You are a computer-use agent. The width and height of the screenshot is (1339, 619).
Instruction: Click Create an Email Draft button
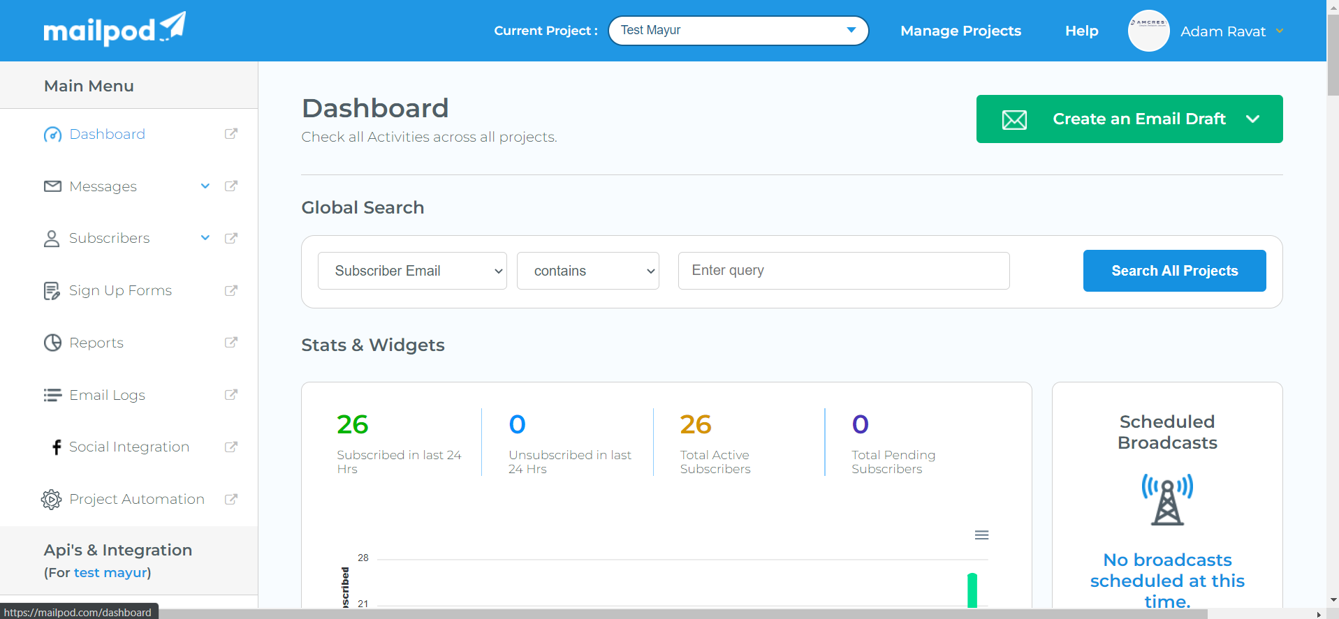pos(1129,119)
